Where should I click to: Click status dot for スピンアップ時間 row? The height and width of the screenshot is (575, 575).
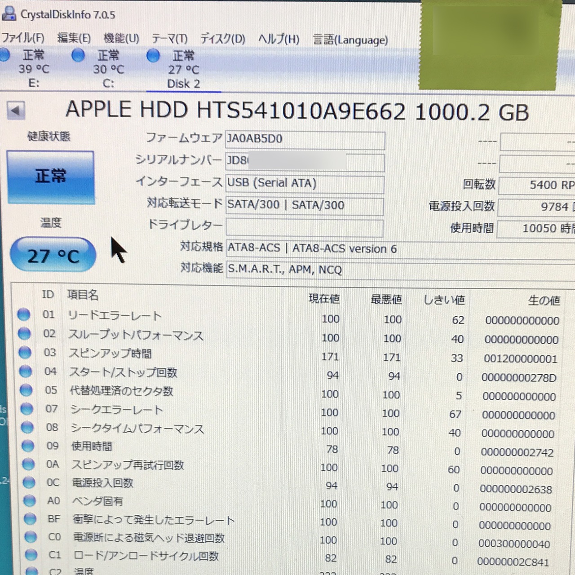[x=25, y=352]
